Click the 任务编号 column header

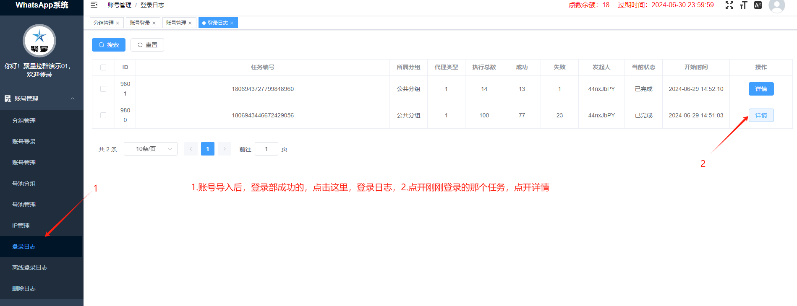pyautogui.click(x=263, y=67)
